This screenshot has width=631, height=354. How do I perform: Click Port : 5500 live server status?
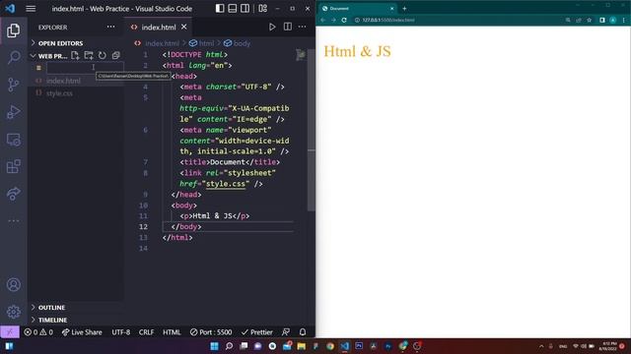[x=211, y=332]
